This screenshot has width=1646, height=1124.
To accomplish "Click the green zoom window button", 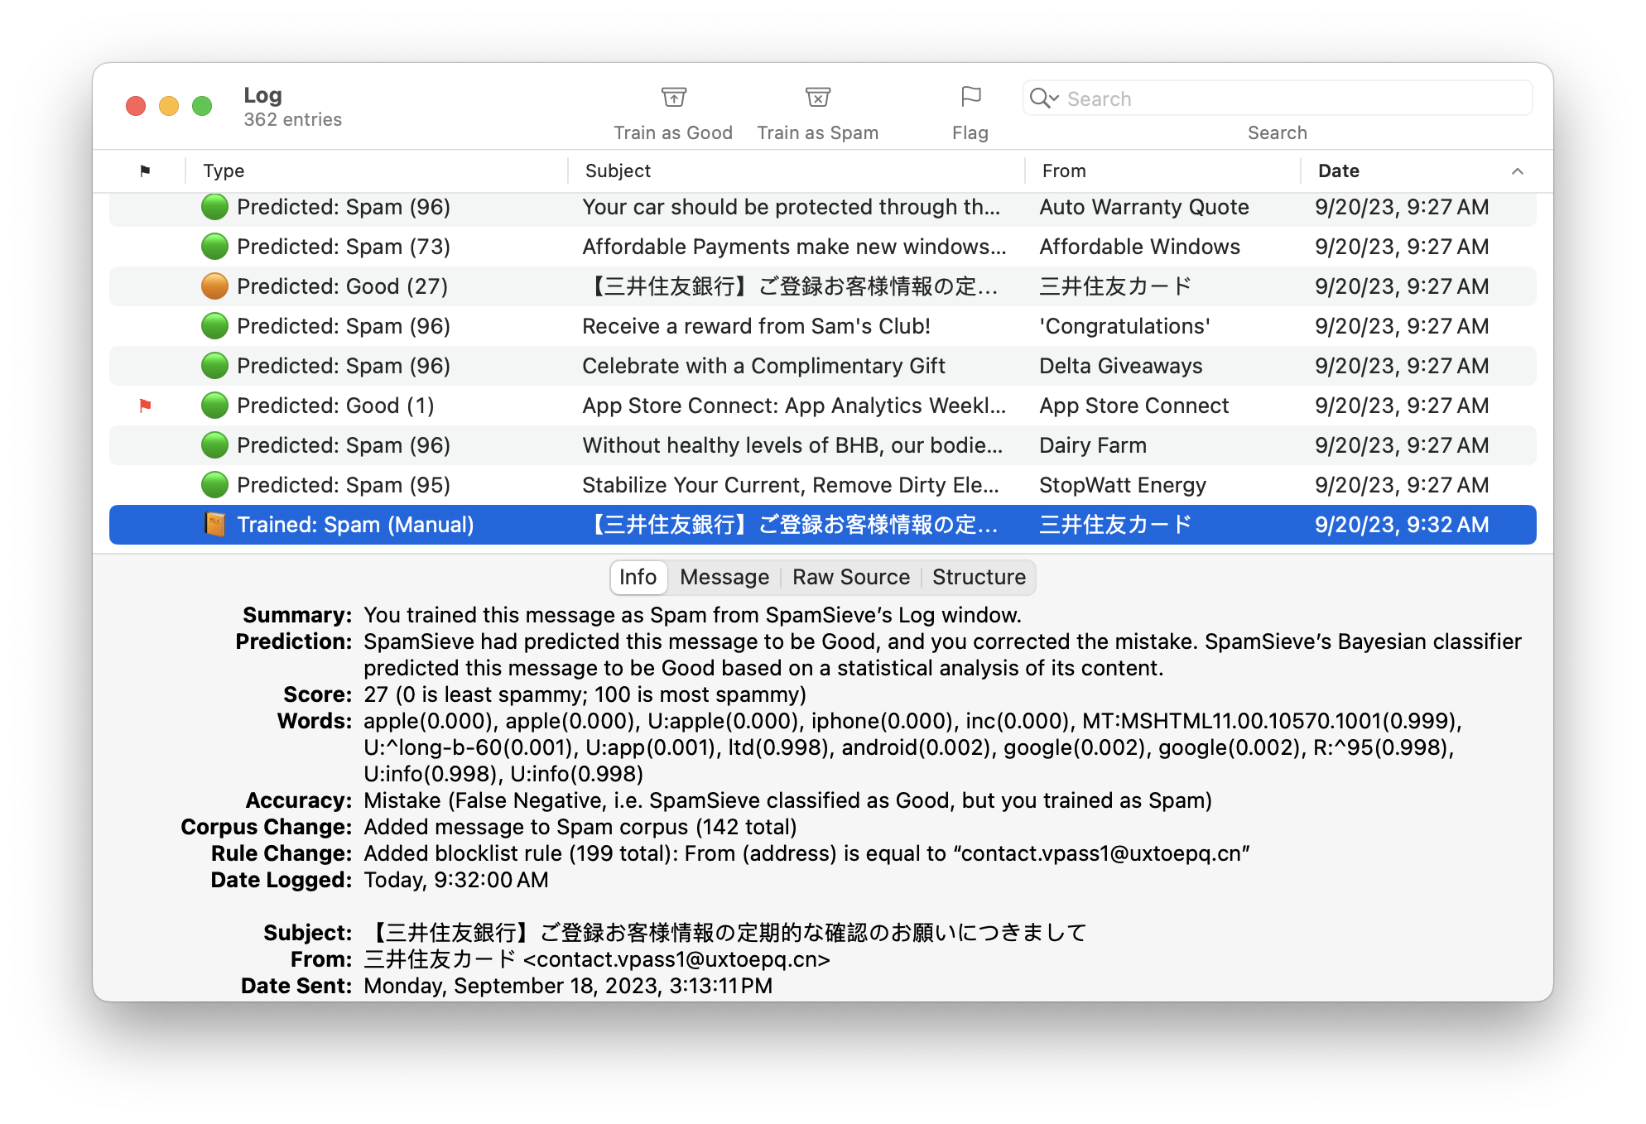I will [x=202, y=106].
